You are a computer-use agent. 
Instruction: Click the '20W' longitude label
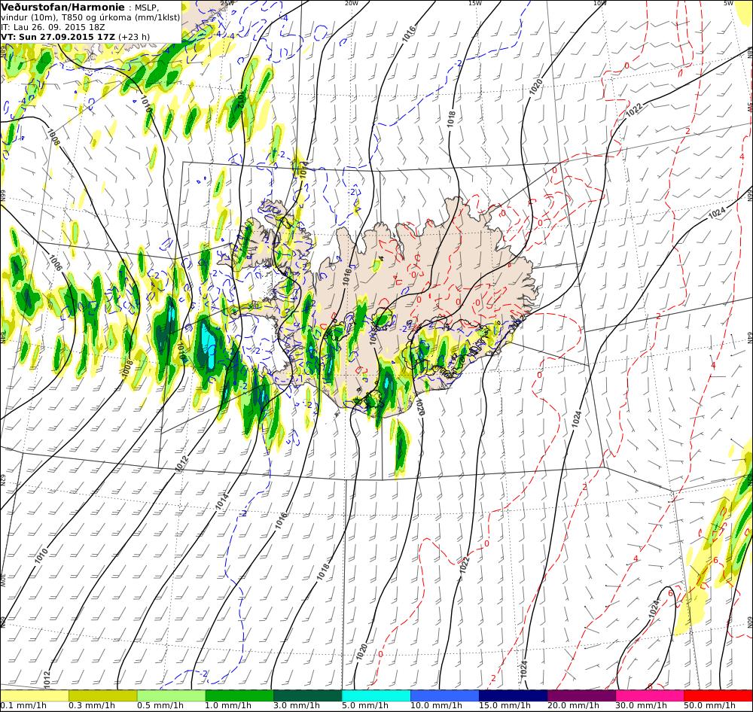352,3
